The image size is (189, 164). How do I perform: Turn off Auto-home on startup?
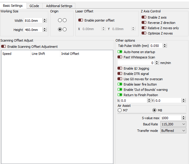click(x=120, y=52)
